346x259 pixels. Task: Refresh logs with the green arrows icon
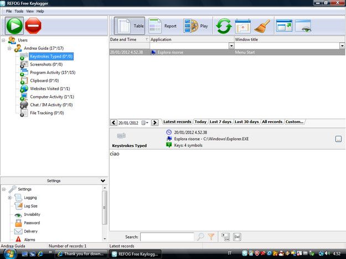coord(224,26)
